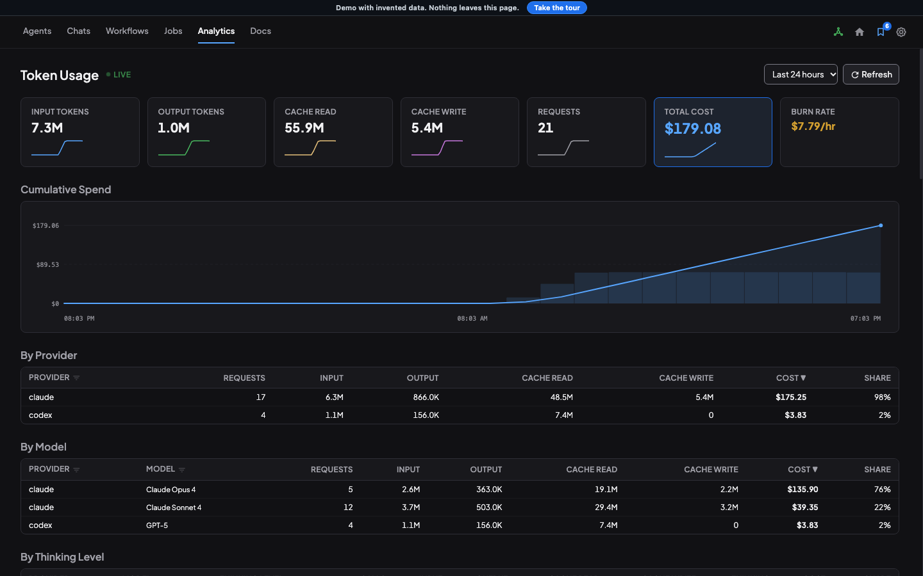Select the Output Tokens metric card

206,132
